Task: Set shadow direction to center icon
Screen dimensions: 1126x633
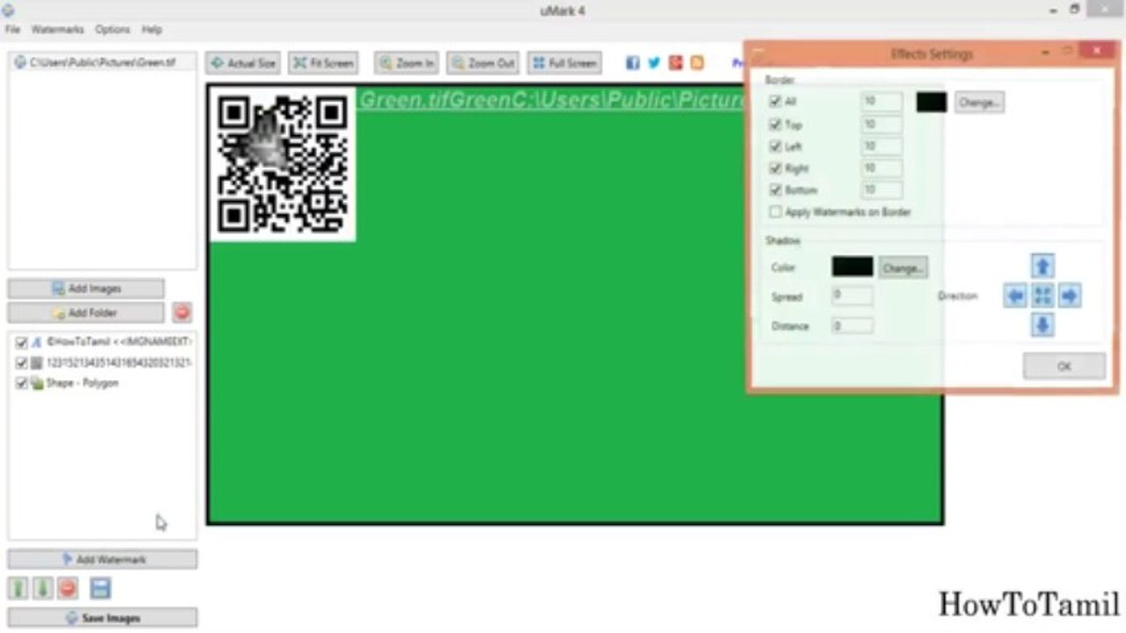Action: [x=1042, y=296]
